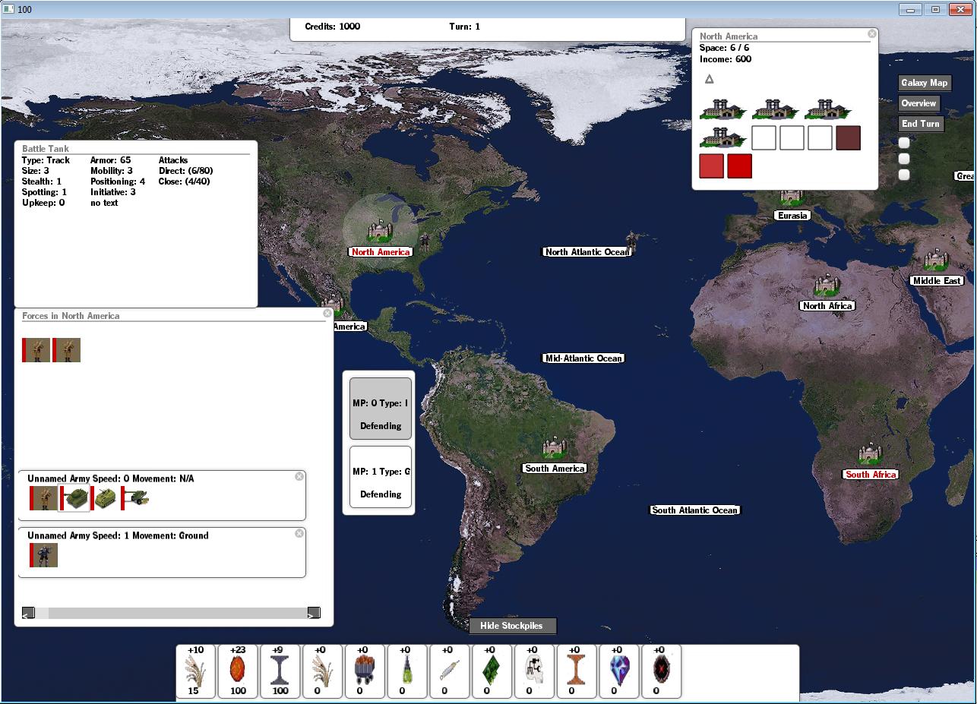The width and height of the screenshot is (977, 704).
Task: Click the silver rod stockpile
Action: [451, 671]
